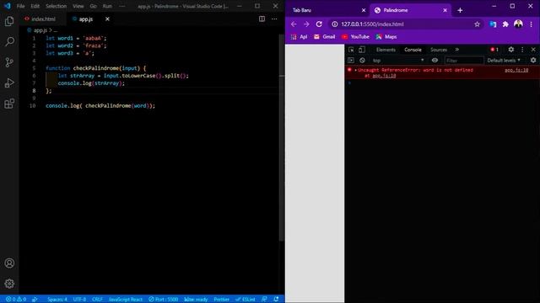540x303 pixels.
Task: Click the address bar URL field
Action: tap(406, 24)
